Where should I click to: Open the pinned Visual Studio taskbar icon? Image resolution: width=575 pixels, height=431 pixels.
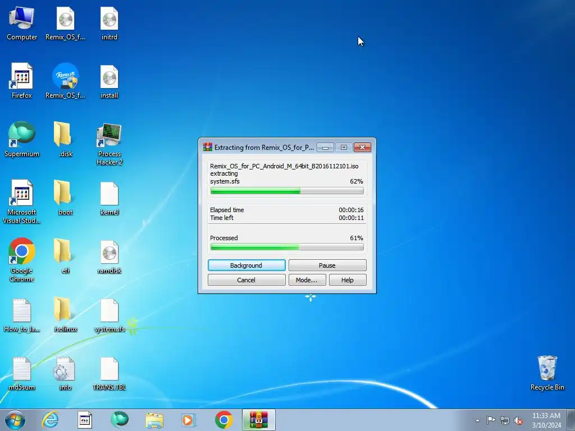pyautogui.click(x=85, y=420)
